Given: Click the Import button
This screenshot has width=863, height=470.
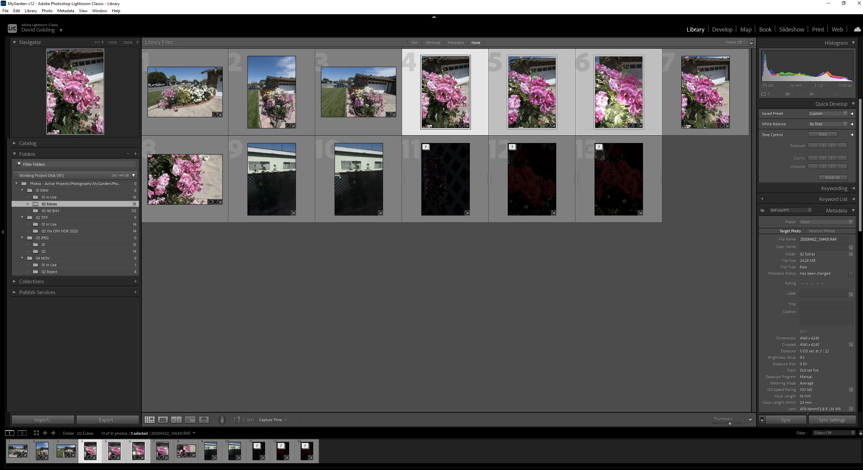Looking at the screenshot, I should [43, 420].
